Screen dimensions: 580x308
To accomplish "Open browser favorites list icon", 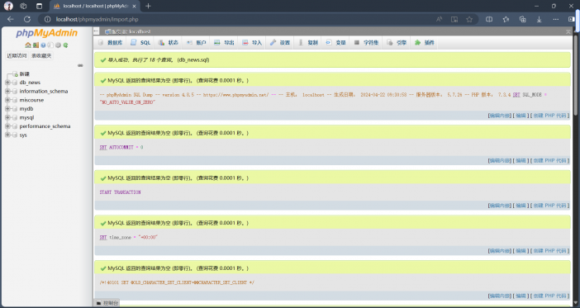I will (x=506, y=19).
